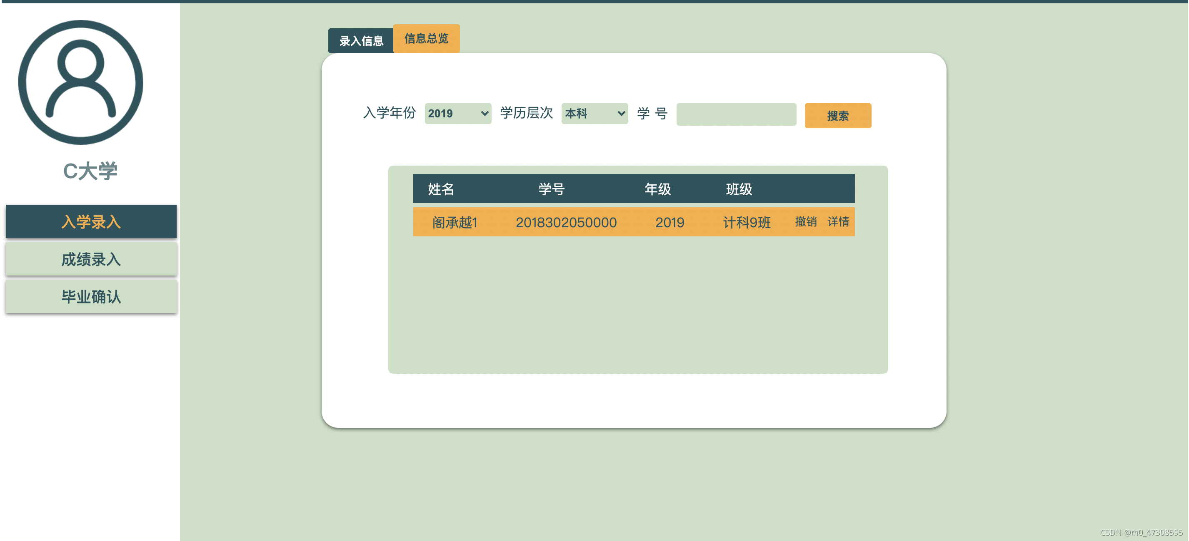
Task: Click the user avatar profile icon
Action: pos(81,82)
